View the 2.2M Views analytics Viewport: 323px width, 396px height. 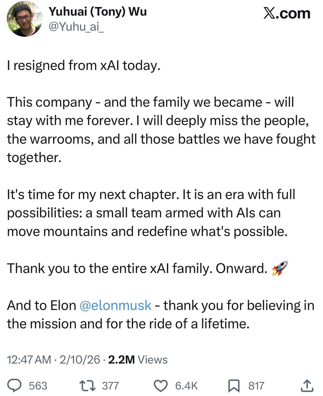[x=138, y=359]
